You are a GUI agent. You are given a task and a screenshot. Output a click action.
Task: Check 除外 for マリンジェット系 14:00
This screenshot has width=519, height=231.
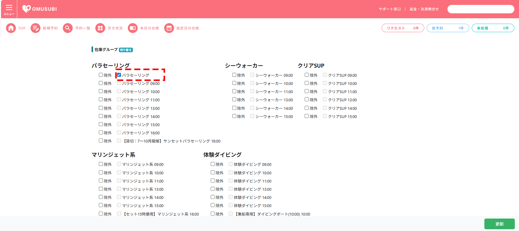[101, 197]
